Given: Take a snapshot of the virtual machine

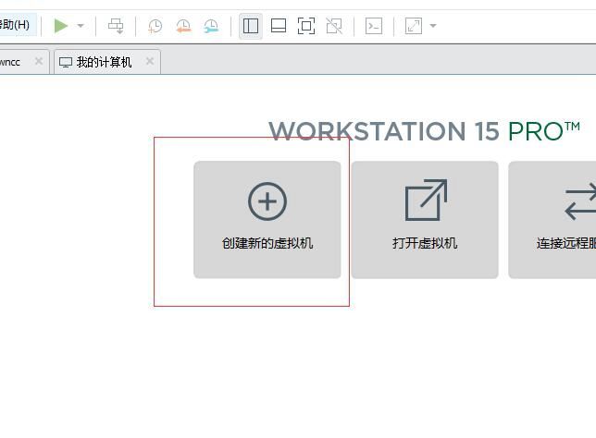Looking at the screenshot, I should [155, 26].
